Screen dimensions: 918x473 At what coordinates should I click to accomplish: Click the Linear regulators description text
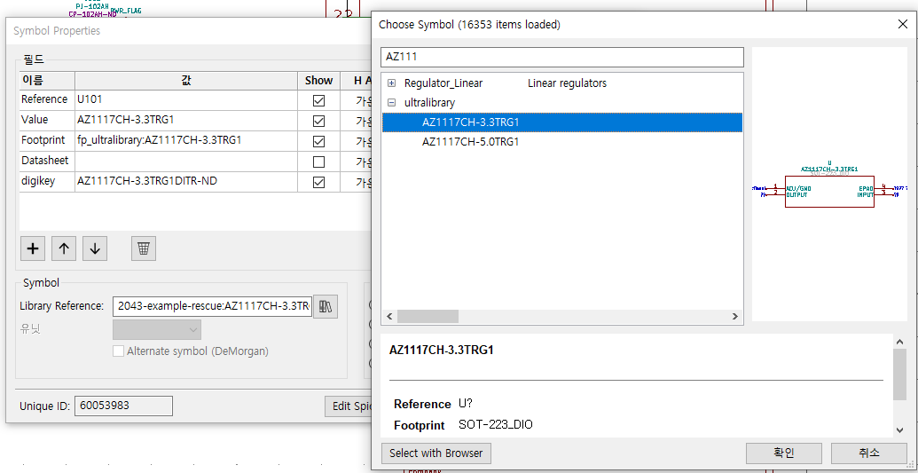(567, 83)
